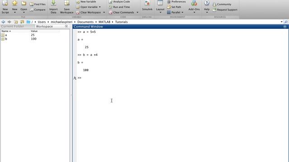Open the Command Window actions menu
This screenshot has width=289, height=162.
(x=285, y=27)
